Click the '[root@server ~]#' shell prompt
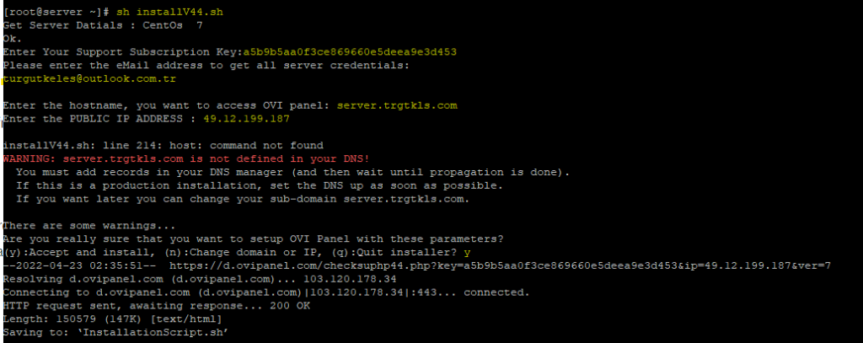 click(x=54, y=13)
